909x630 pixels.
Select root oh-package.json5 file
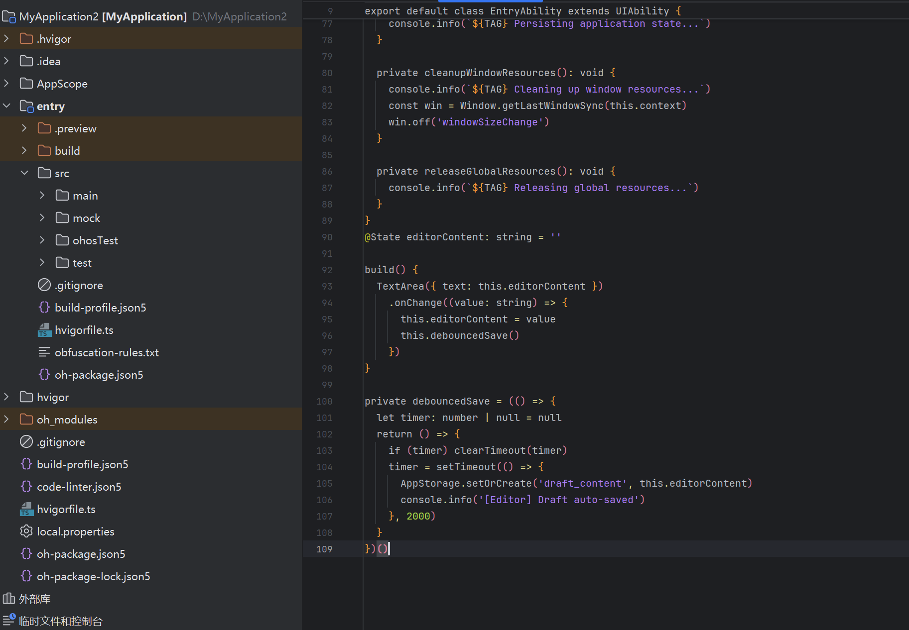[x=81, y=554]
